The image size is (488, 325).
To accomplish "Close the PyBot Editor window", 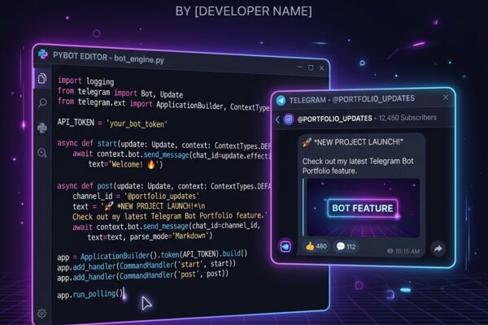I will (321, 68).
